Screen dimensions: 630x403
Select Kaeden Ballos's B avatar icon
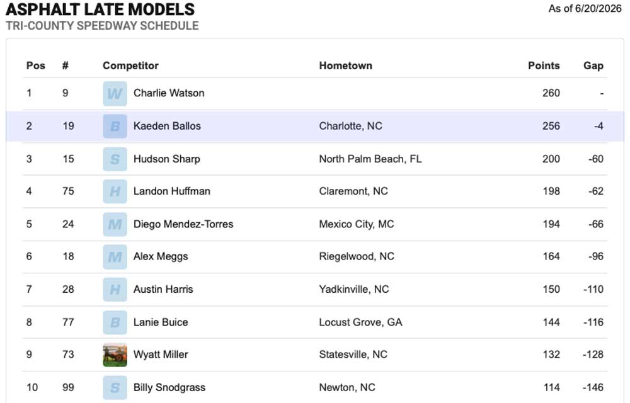[115, 126]
